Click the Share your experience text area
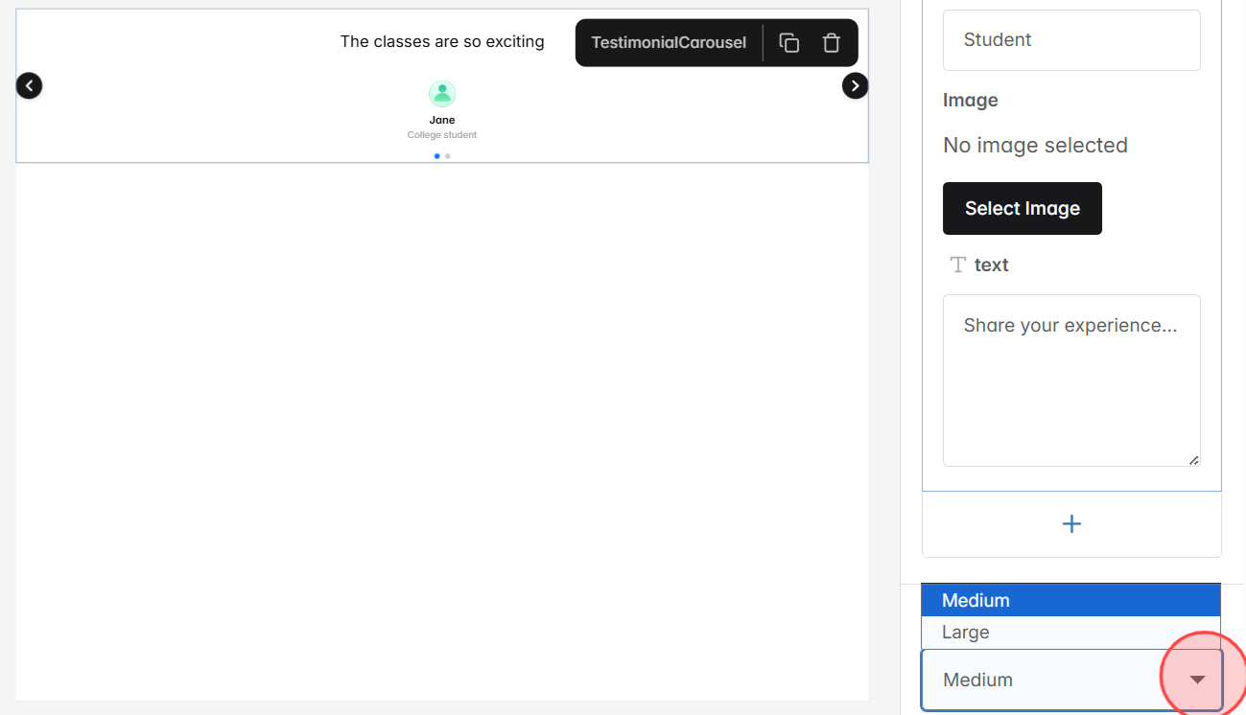Image resolution: width=1246 pixels, height=715 pixels. coord(1071,380)
